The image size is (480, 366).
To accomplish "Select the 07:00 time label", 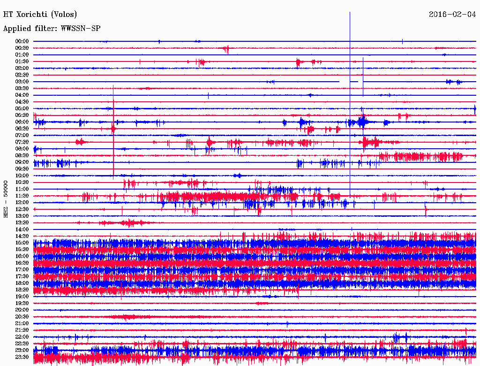I will click(x=22, y=135).
